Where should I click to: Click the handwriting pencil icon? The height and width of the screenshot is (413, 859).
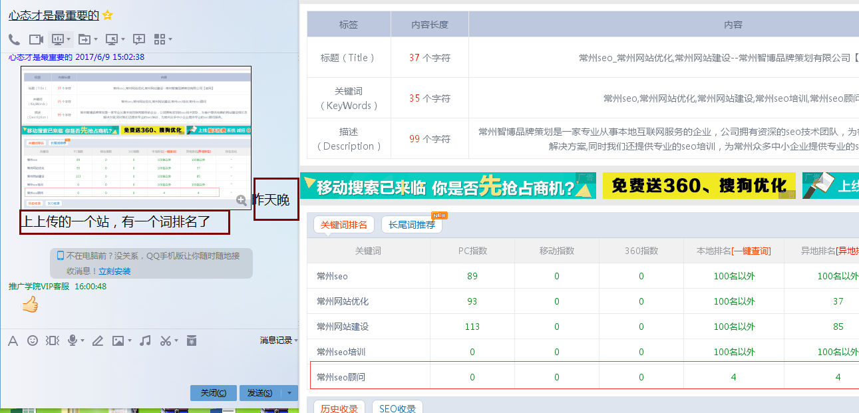pos(98,341)
